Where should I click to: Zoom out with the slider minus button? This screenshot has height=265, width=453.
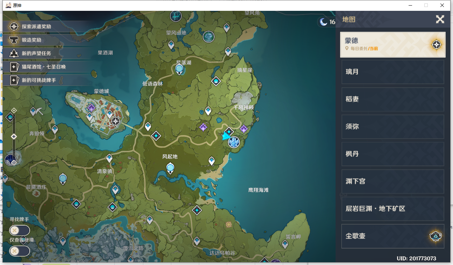(x=14, y=162)
